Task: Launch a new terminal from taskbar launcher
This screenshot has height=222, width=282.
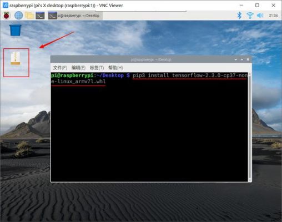Action: pos(40,16)
